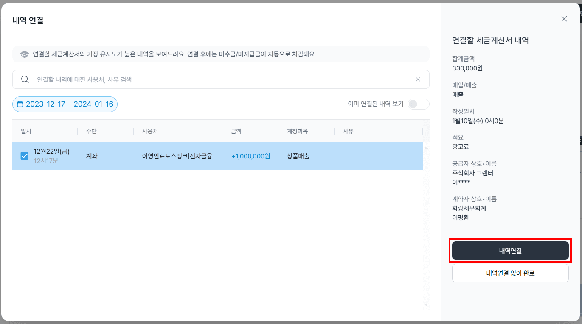
Task: Click 내역연결 없이 완료 button
Action: point(510,273)
